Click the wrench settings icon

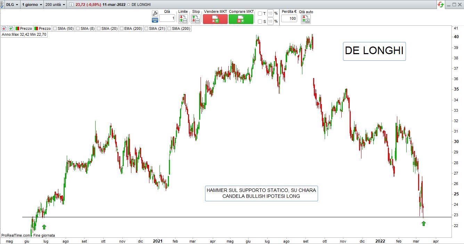pyautogui.click(x=155, y=14)
